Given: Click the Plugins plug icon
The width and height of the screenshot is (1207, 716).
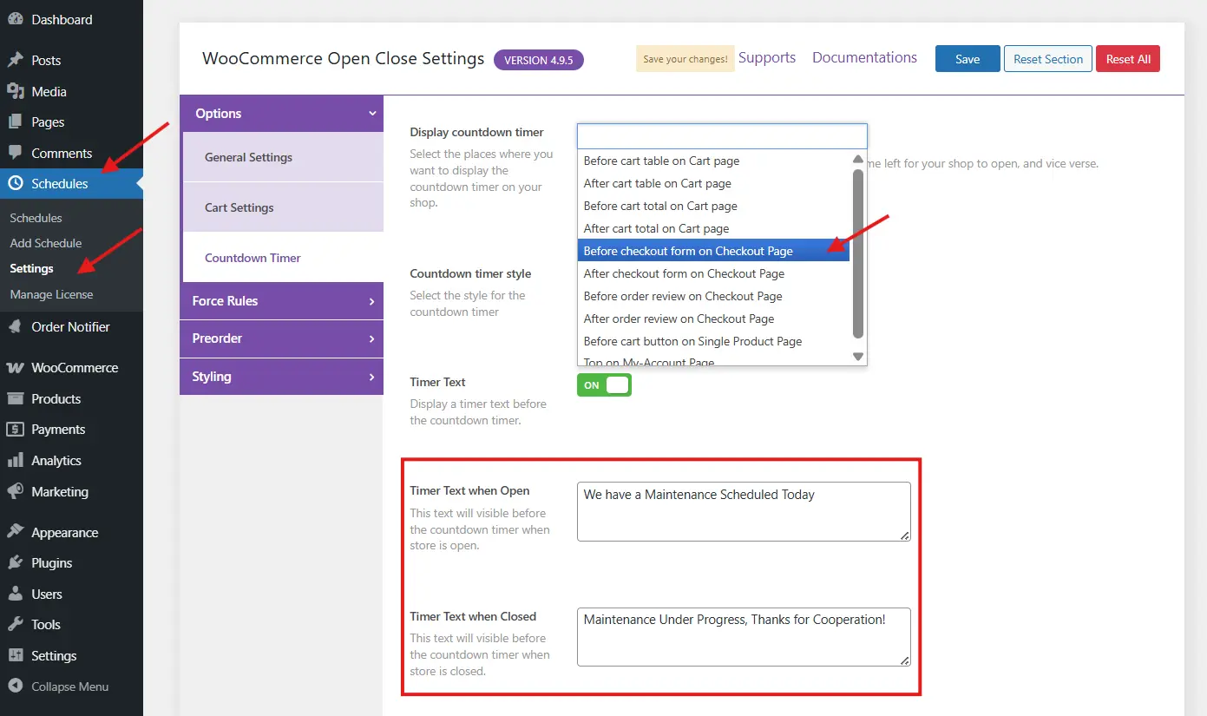Looking at the screenshot, I should [15, 563].
